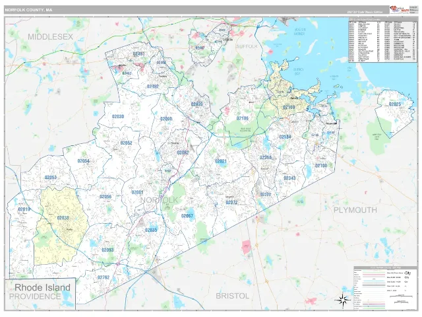422x317 pixels.
Task: Select ZIP code 02030 label
Action: pyautogui.click(x=118, y=116)
